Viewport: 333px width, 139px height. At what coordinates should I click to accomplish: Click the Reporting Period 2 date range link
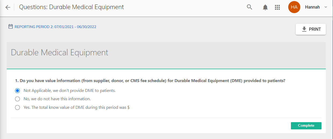[55, 27]
